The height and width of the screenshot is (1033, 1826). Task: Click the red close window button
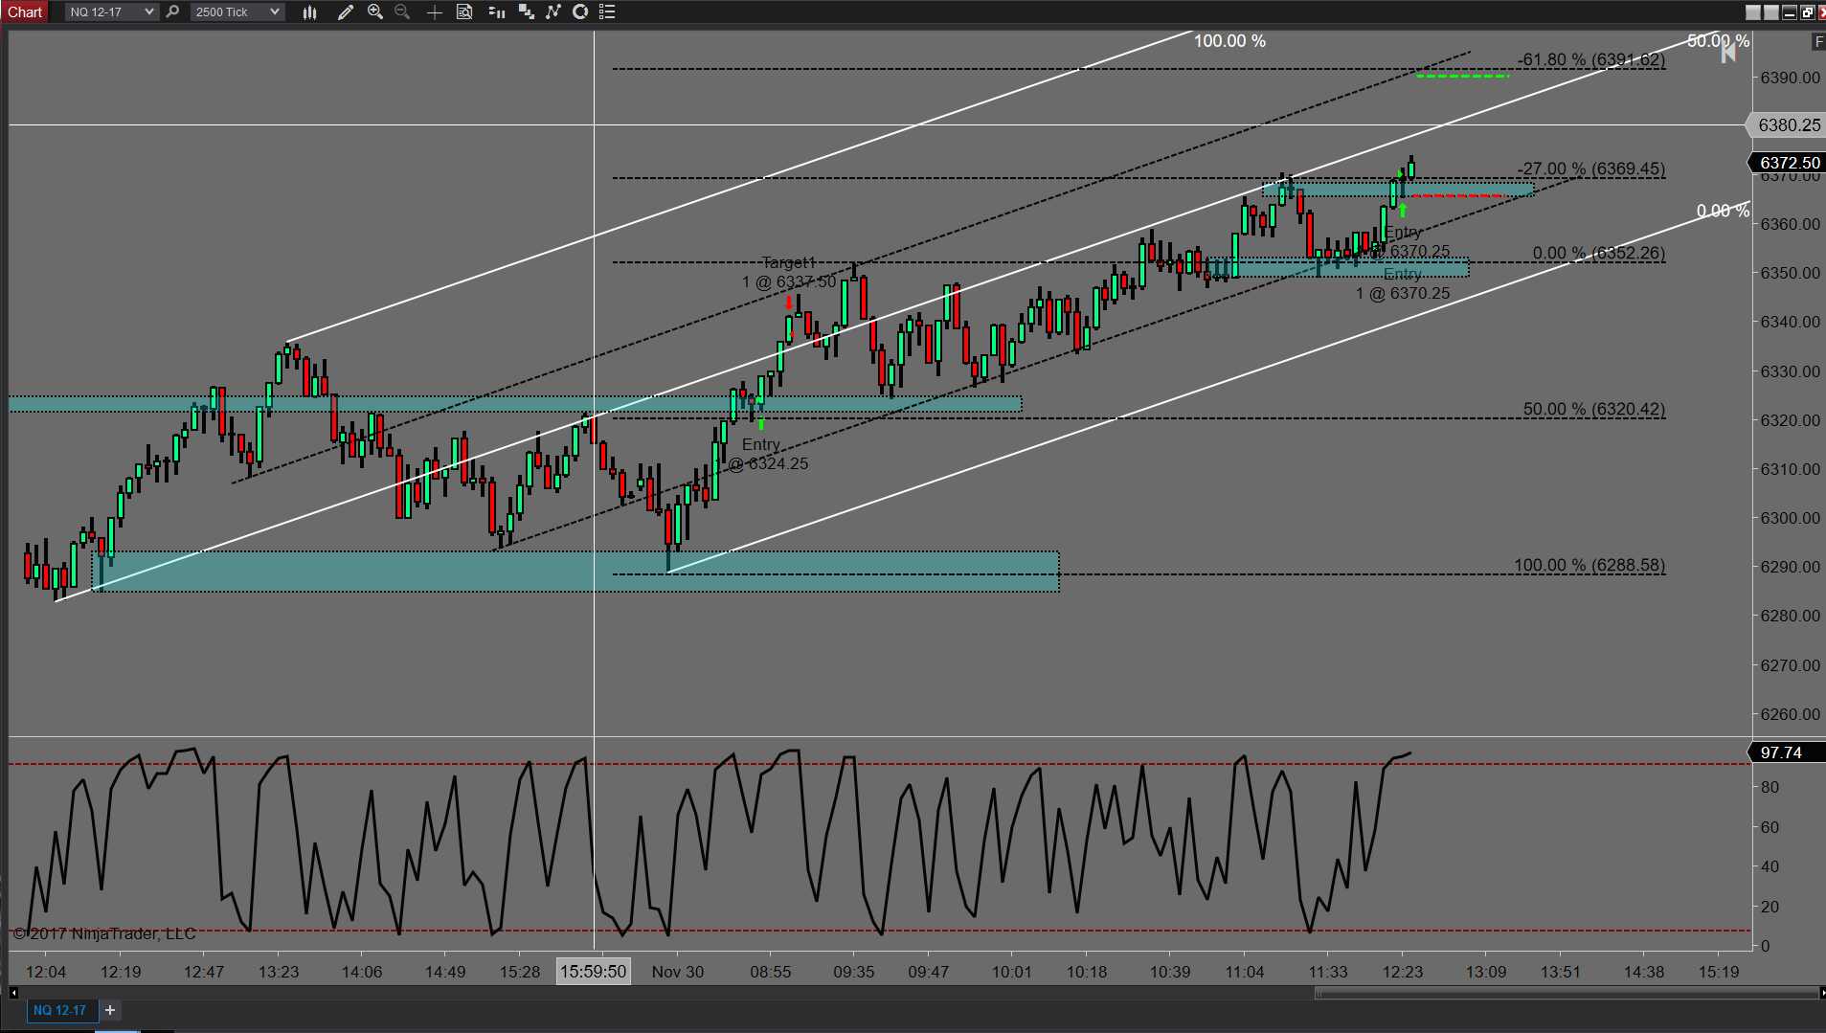[1820, 12]
